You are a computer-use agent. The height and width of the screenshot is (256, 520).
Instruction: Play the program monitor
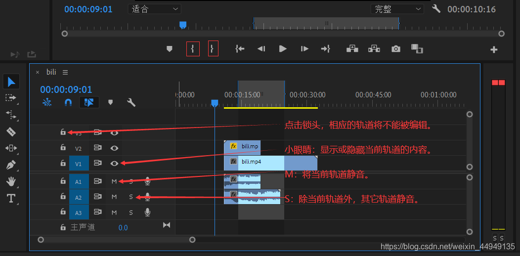click(x=283, y=49)
